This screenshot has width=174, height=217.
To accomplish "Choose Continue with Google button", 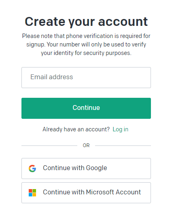I will coord(86,169).
